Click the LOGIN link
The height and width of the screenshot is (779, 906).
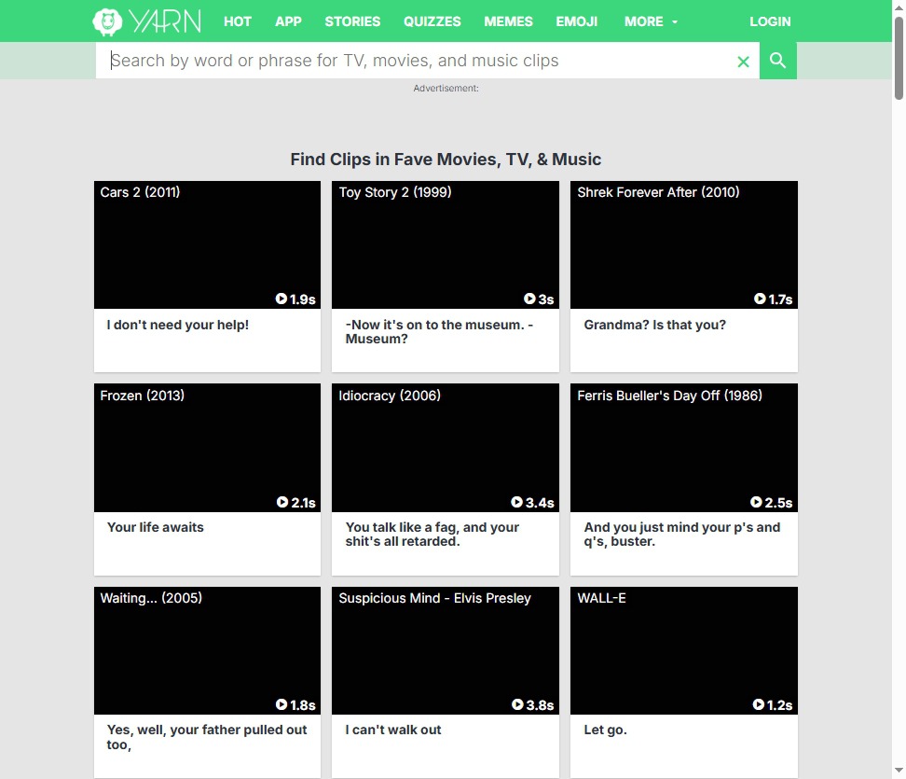click(769, 21)
